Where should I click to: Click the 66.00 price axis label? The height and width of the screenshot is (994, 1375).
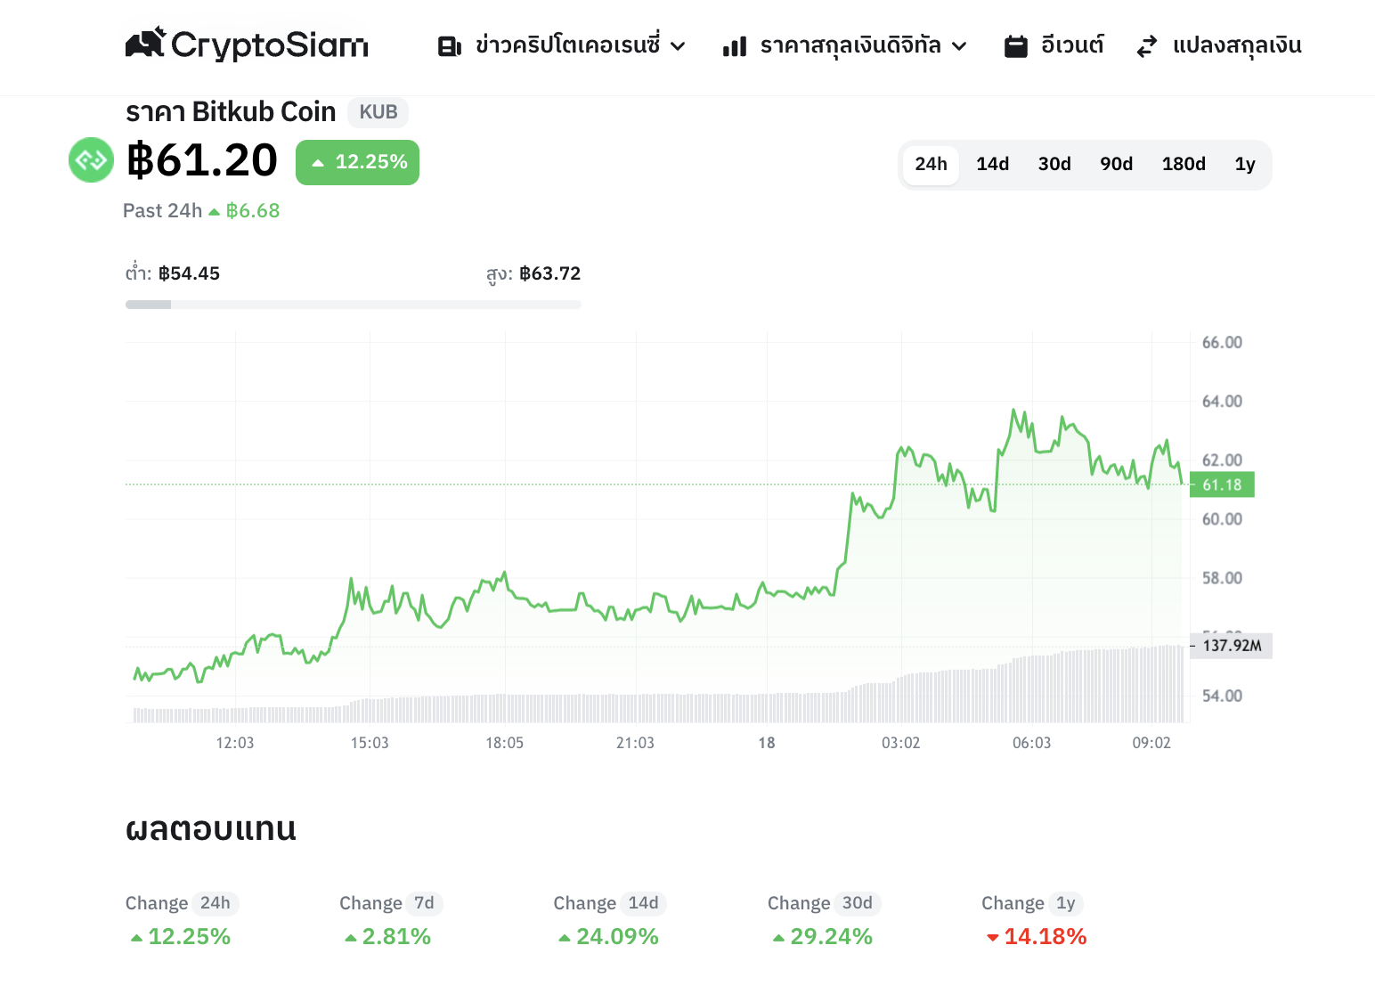coord(1222,343)
